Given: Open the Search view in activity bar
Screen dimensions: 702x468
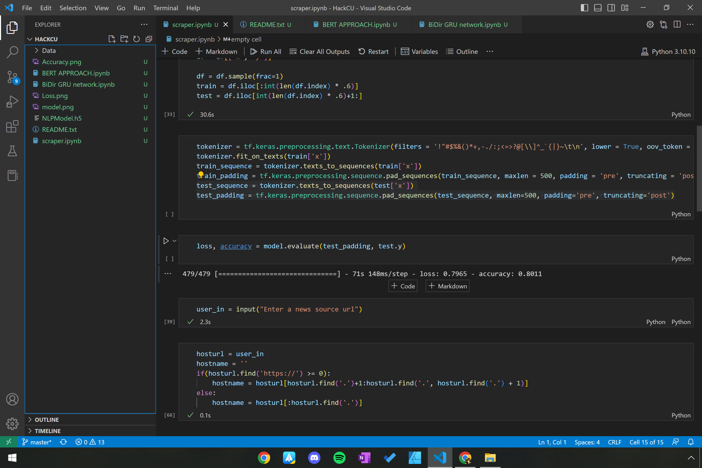Looking at the screenshot, I should 12,52.
